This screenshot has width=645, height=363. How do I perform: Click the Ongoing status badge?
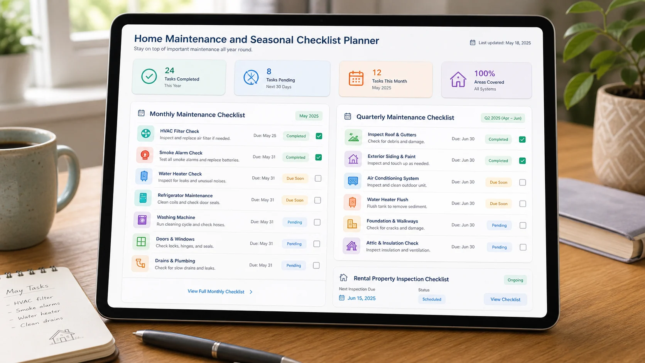515,280
